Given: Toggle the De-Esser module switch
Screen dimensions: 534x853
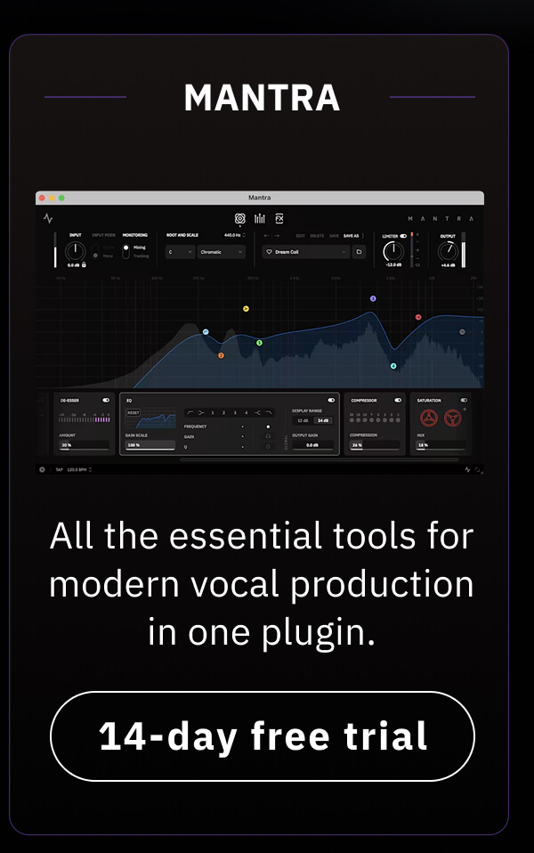Looking at the screenshot, I should (106, 401).
